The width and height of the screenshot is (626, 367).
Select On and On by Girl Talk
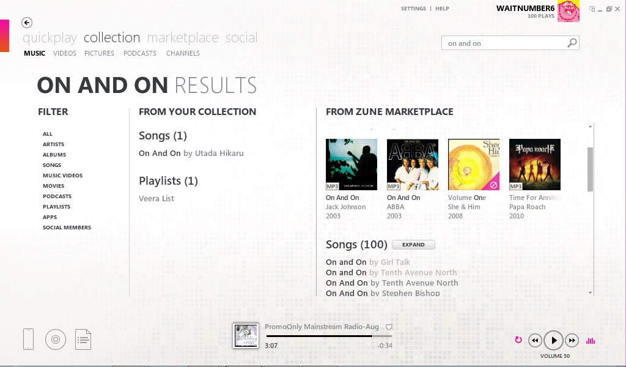367,262
